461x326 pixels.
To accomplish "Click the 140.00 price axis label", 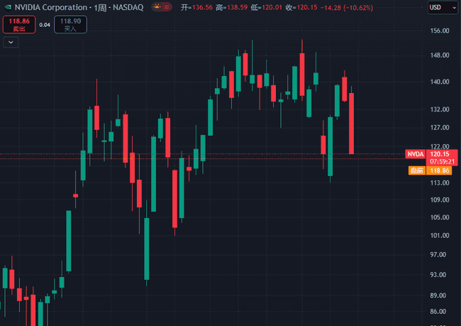I will [440, 82].
